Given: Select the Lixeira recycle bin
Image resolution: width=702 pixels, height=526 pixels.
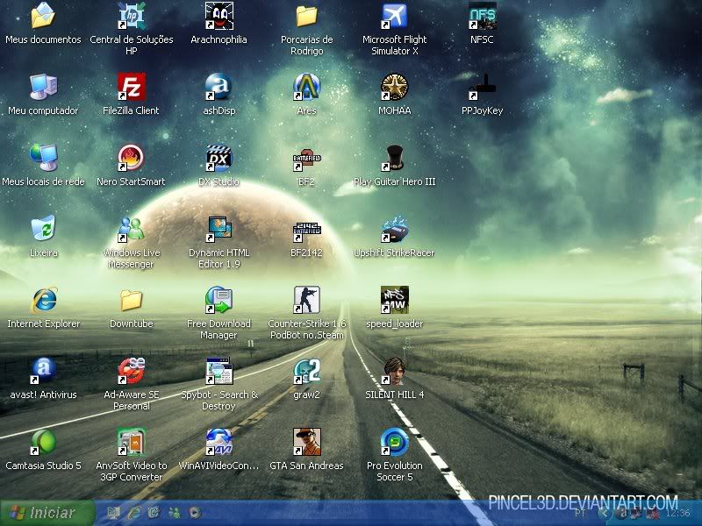Looking at the screenshot, I should coord(43,230).
